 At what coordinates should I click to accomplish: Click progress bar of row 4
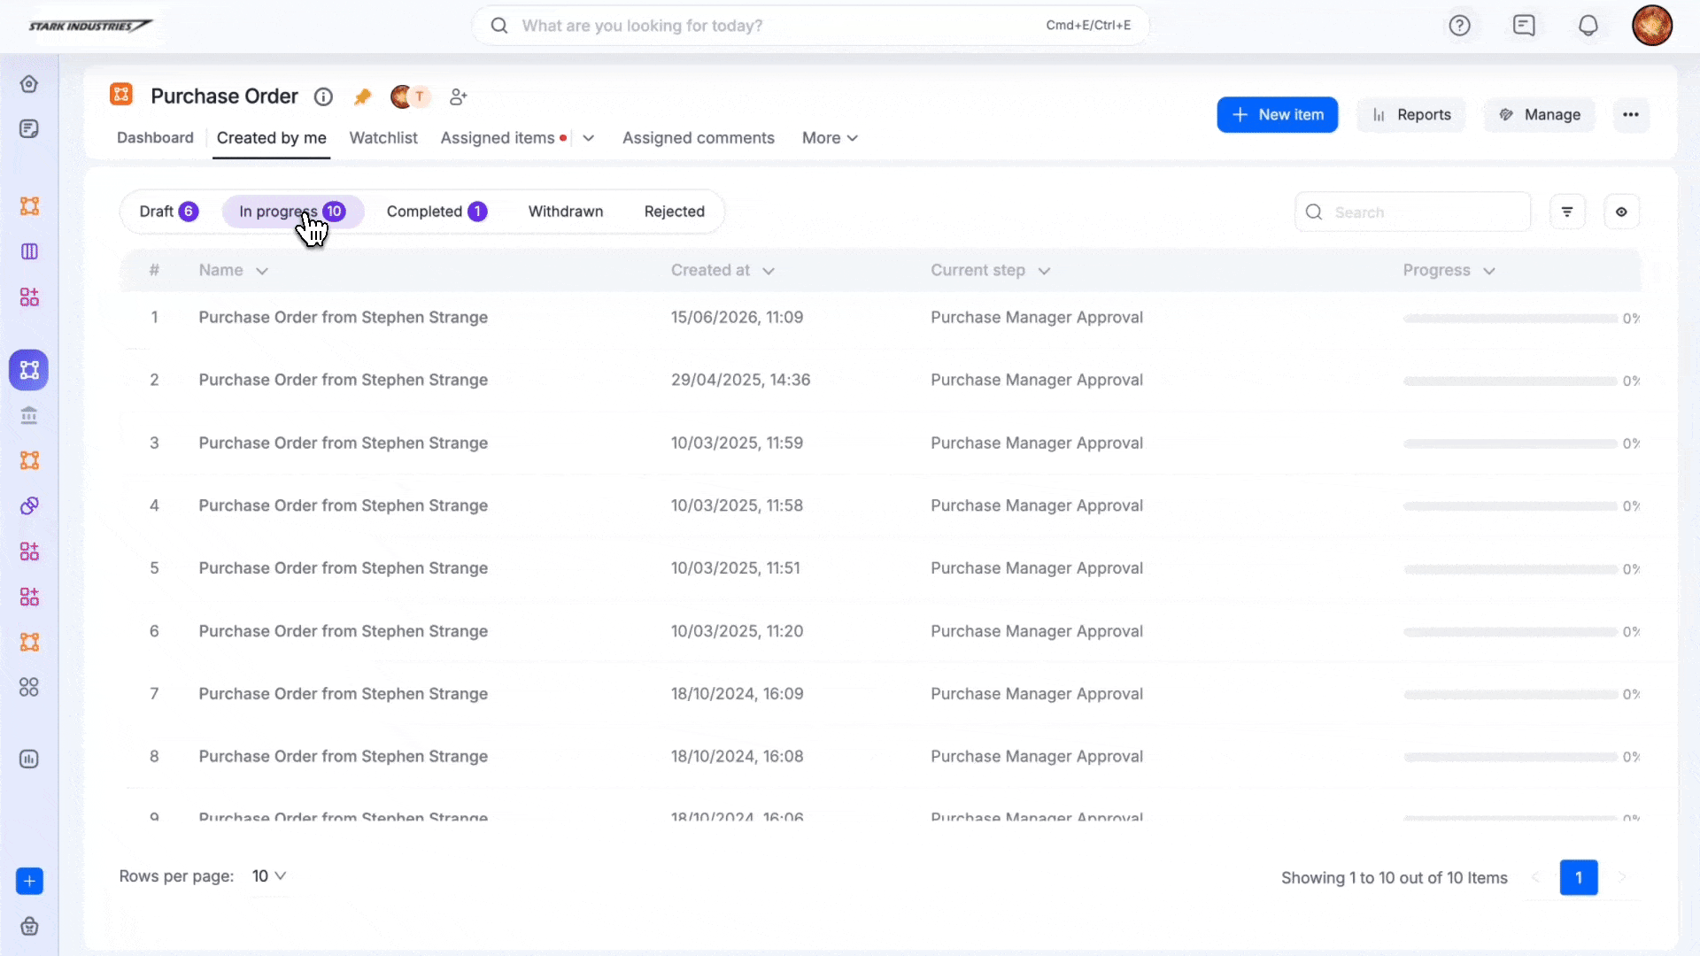click(x=1511, y=506)
